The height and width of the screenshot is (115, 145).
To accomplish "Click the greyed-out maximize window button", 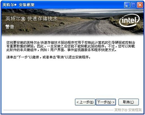I will pyautogui.click(x=133, y=5).
